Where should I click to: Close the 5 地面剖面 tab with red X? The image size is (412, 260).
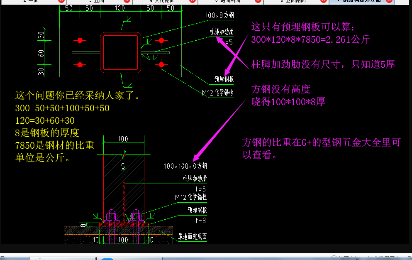pos(258,1)
